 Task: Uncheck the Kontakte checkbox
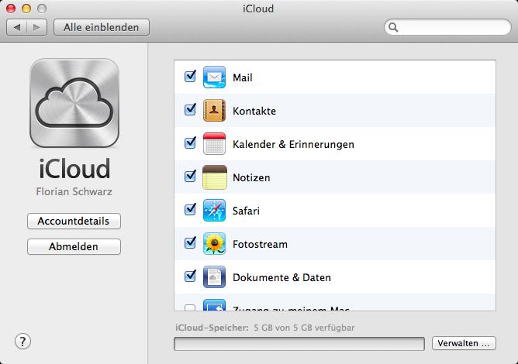click(x=190, y=109)
